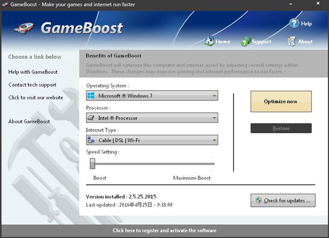Click the shield icon on Check for updates

[258, 200]
